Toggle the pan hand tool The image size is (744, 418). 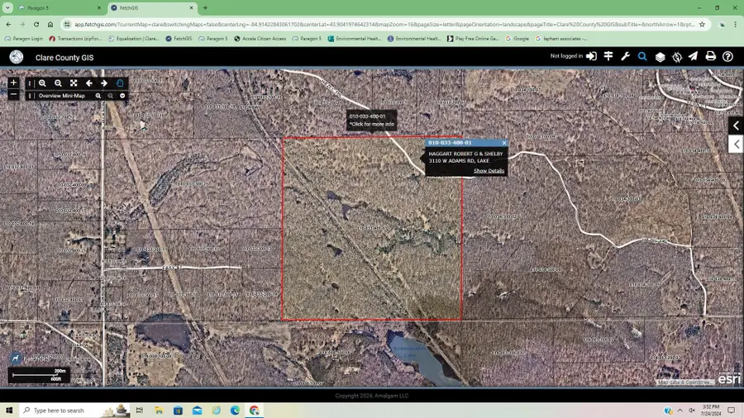[x=120, y=83]
